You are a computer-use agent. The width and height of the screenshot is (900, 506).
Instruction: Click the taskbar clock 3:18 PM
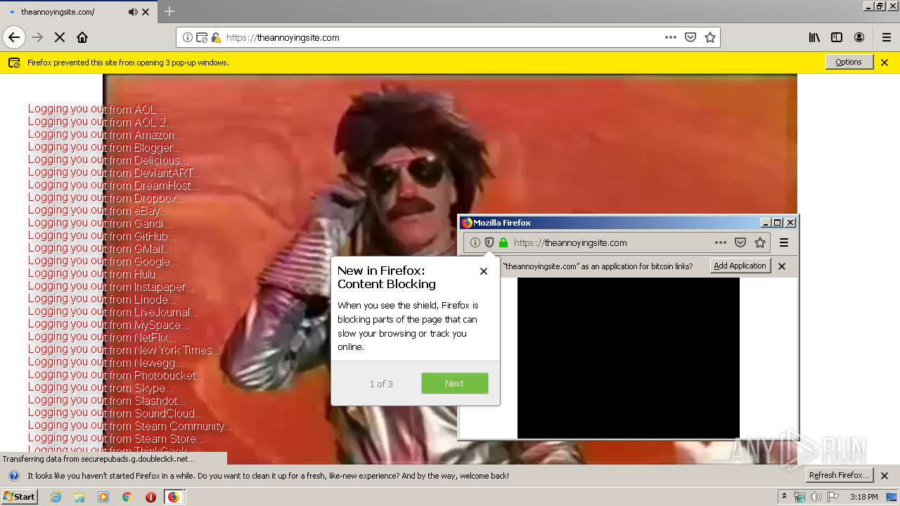tap(863, 497)
